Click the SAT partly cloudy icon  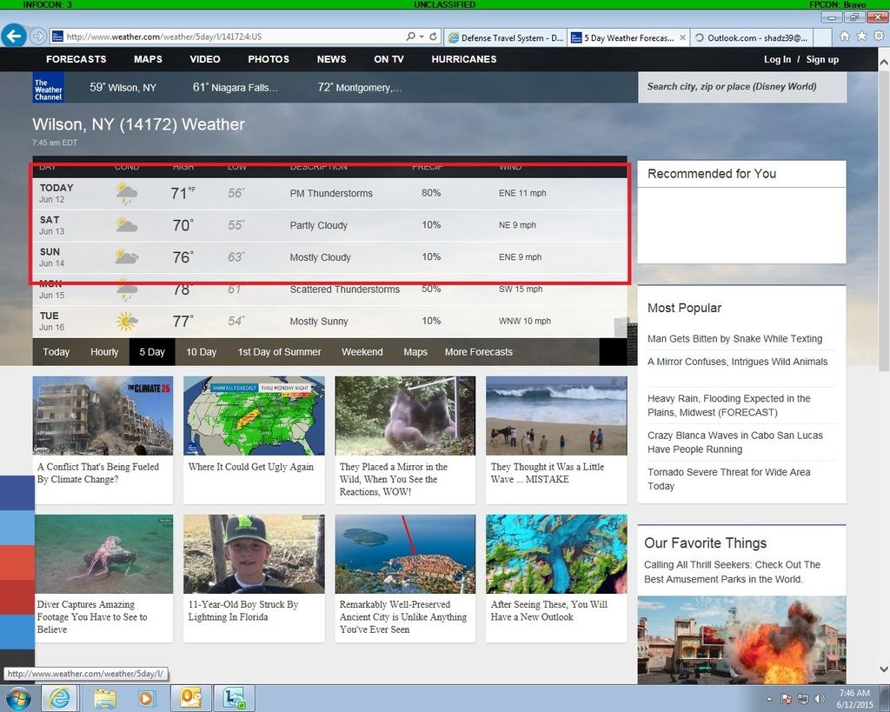tap(126, 225)
